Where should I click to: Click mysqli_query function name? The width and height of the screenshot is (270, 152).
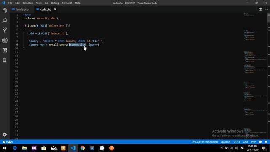(x=58, y=45)
